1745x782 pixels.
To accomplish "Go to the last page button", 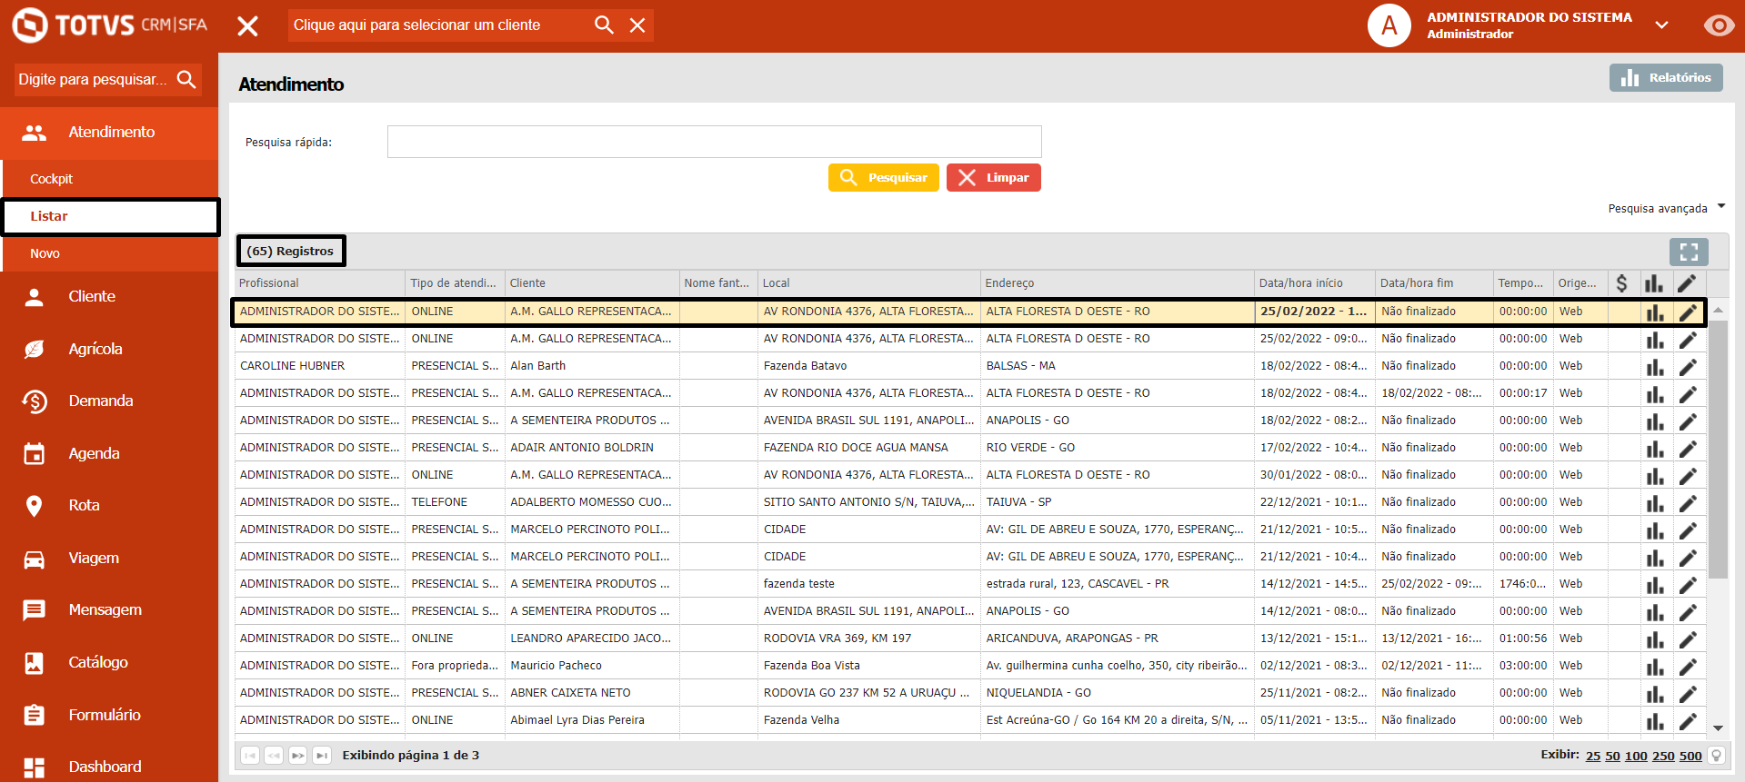I will coord(322,756).
